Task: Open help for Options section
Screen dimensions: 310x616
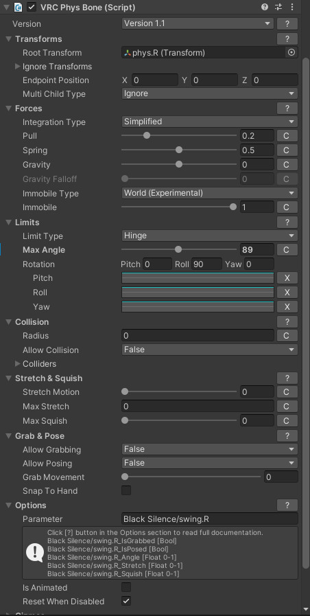Action: (x=287, y=505)
